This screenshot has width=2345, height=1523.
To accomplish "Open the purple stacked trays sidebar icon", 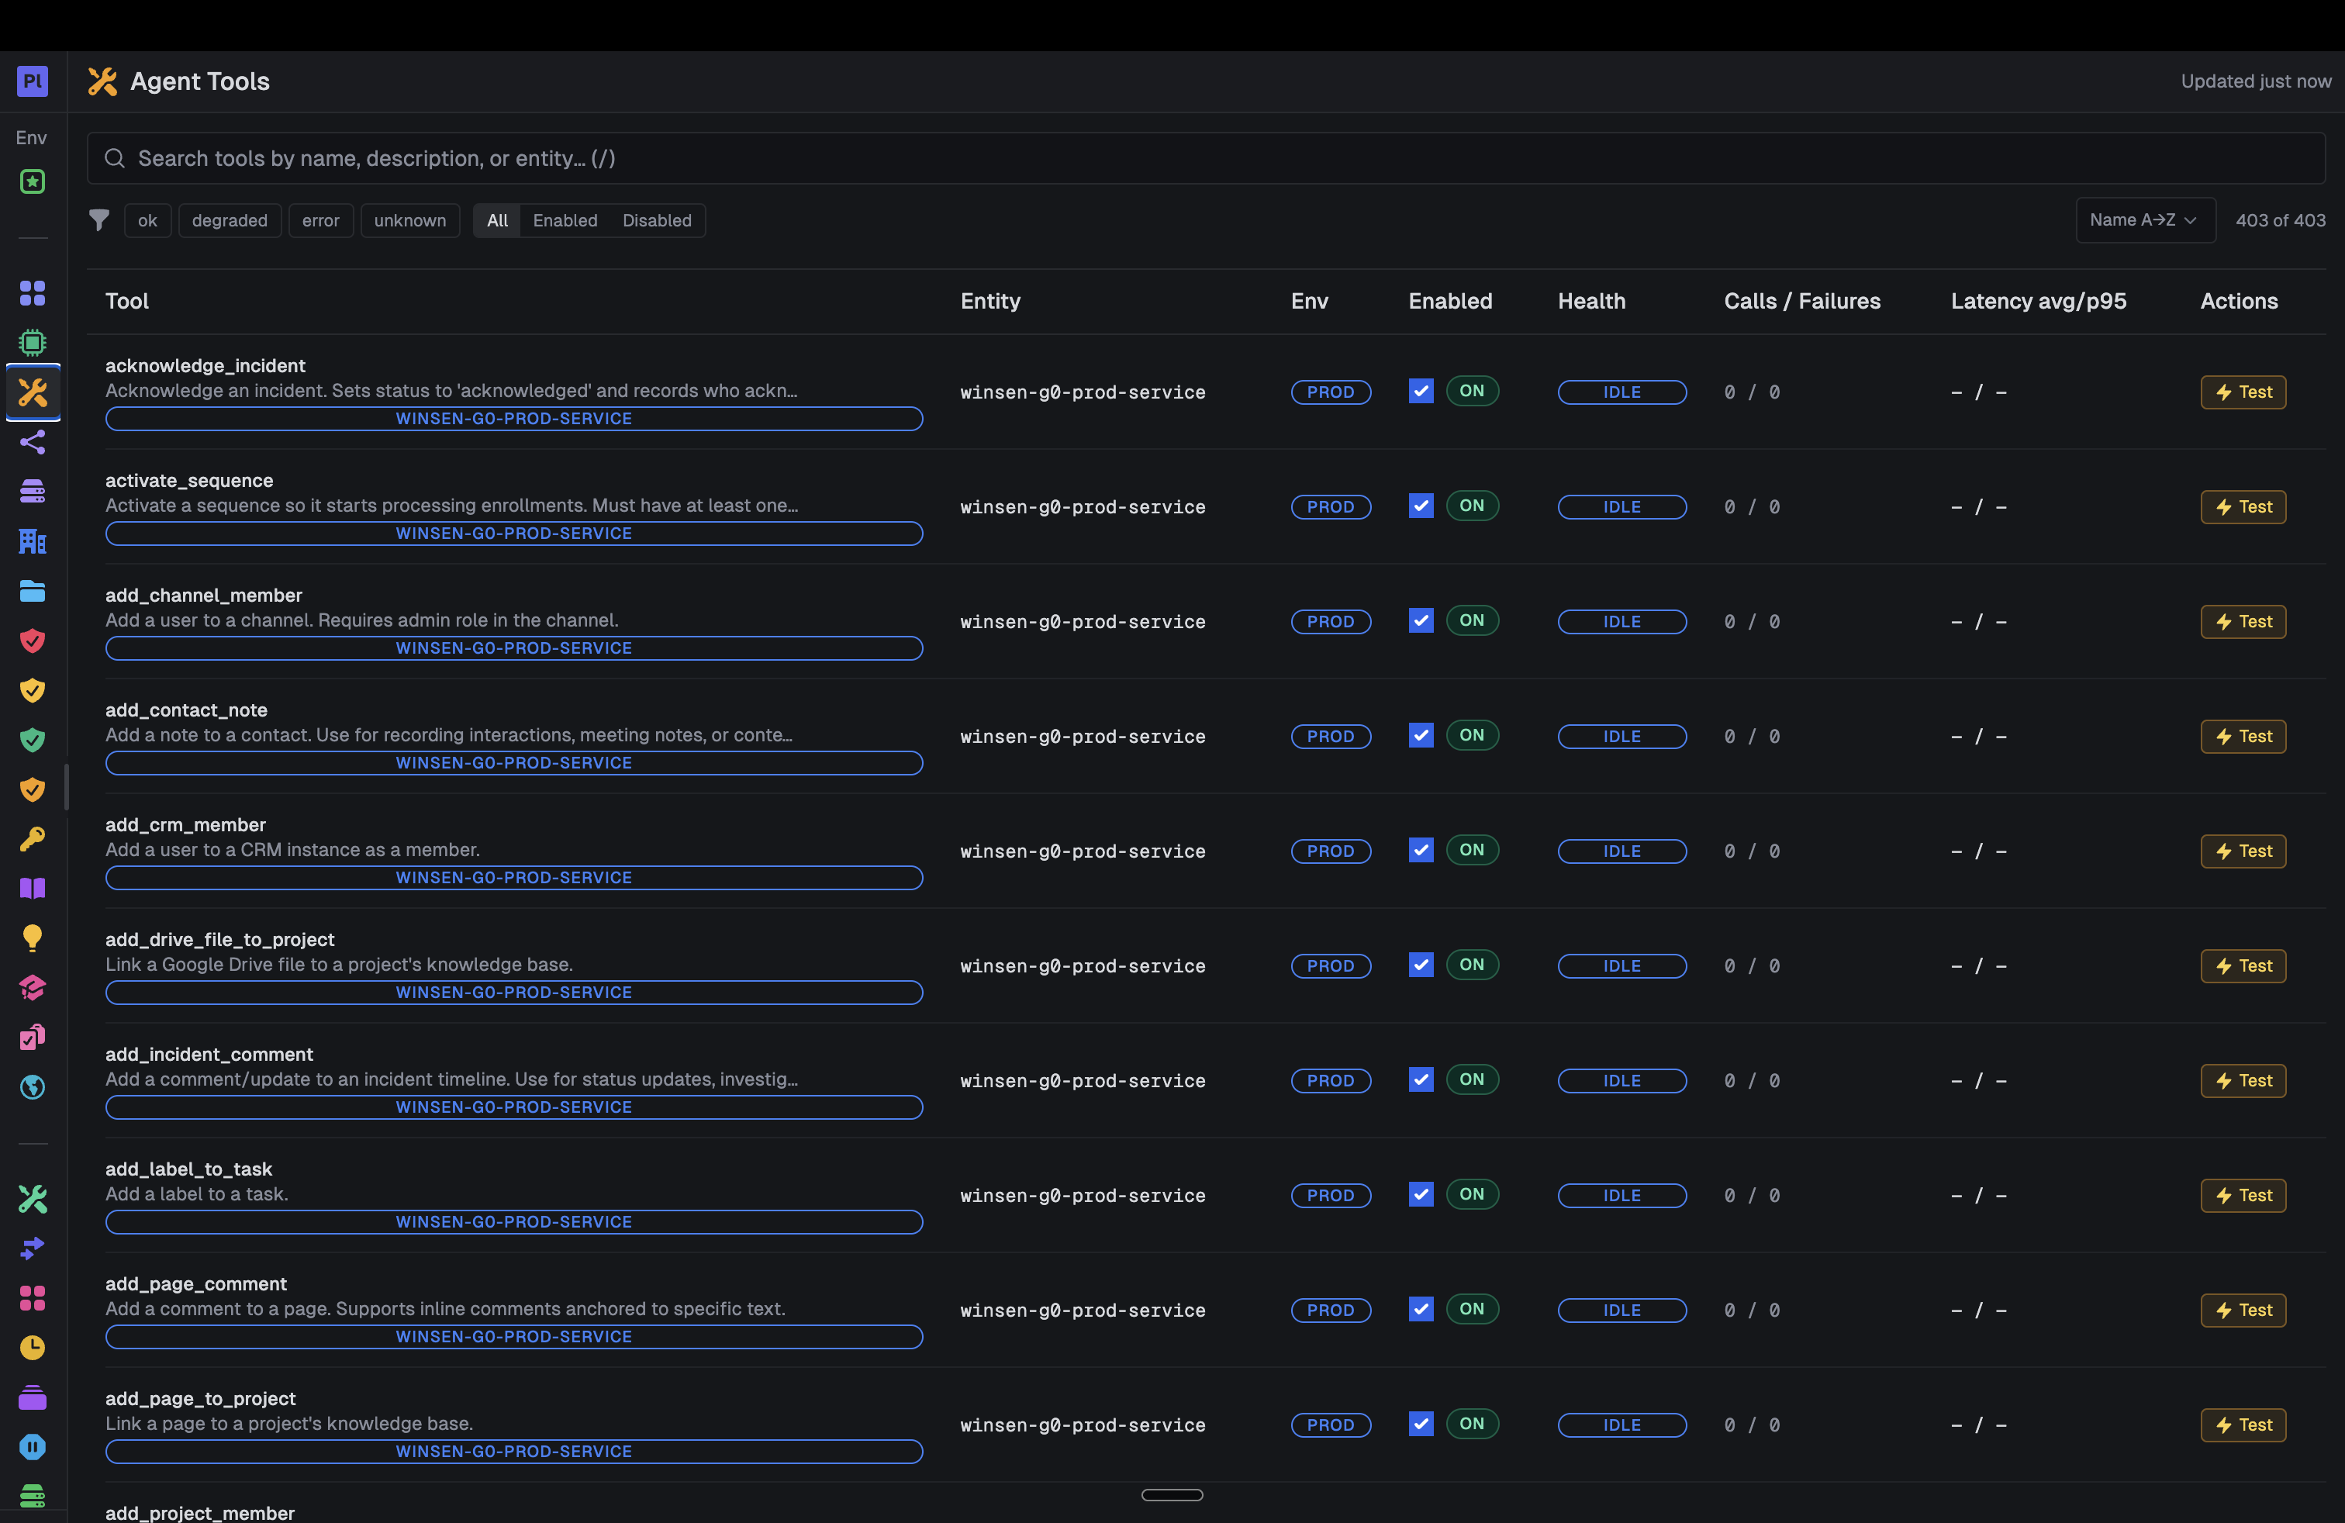I will click(33, 1397).
